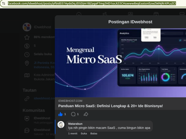
Task: Click the 'Selalu buka' hours text
Action: coord(43,54)
